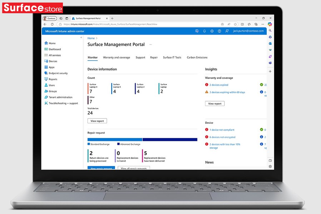Image resolution: width=321 pixels, height=214 pixels.
Task: Select the Monitor tab
Action: 93,57
